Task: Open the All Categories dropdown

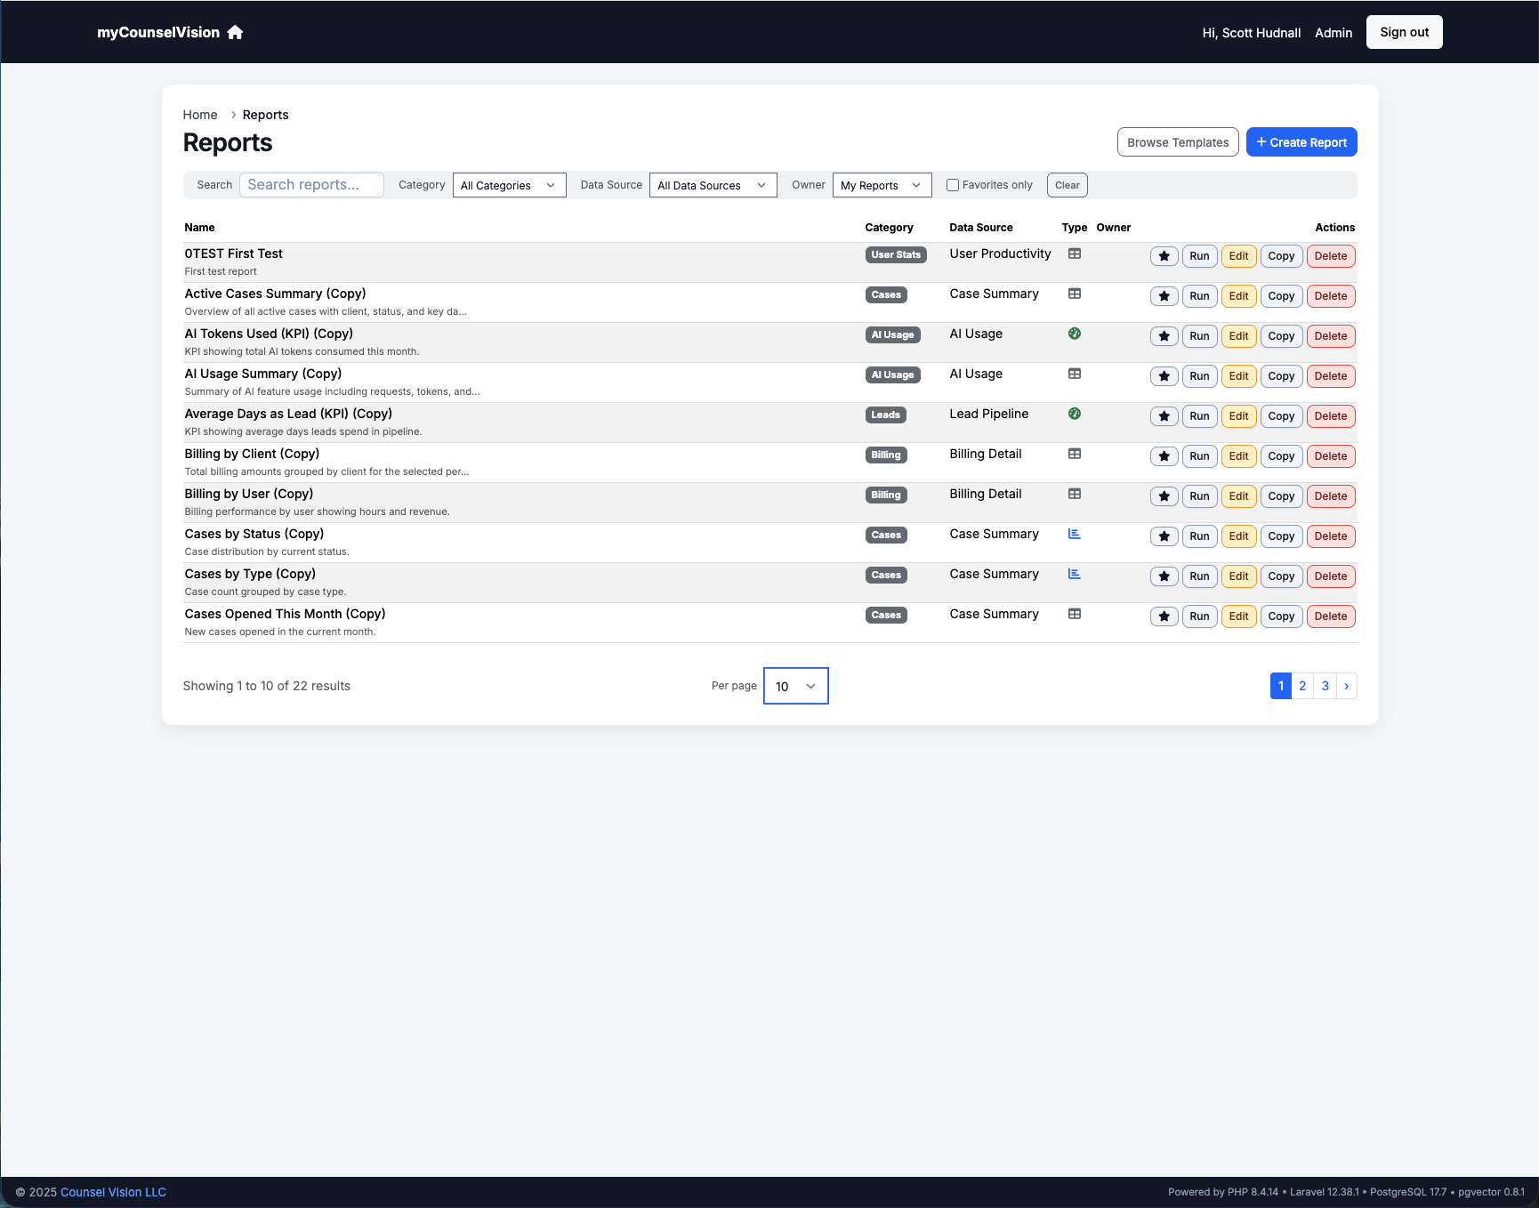Action: [x=509, y=185]
